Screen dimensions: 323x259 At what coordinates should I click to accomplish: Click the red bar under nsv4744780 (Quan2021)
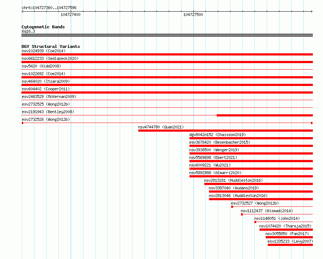[225, 131]
